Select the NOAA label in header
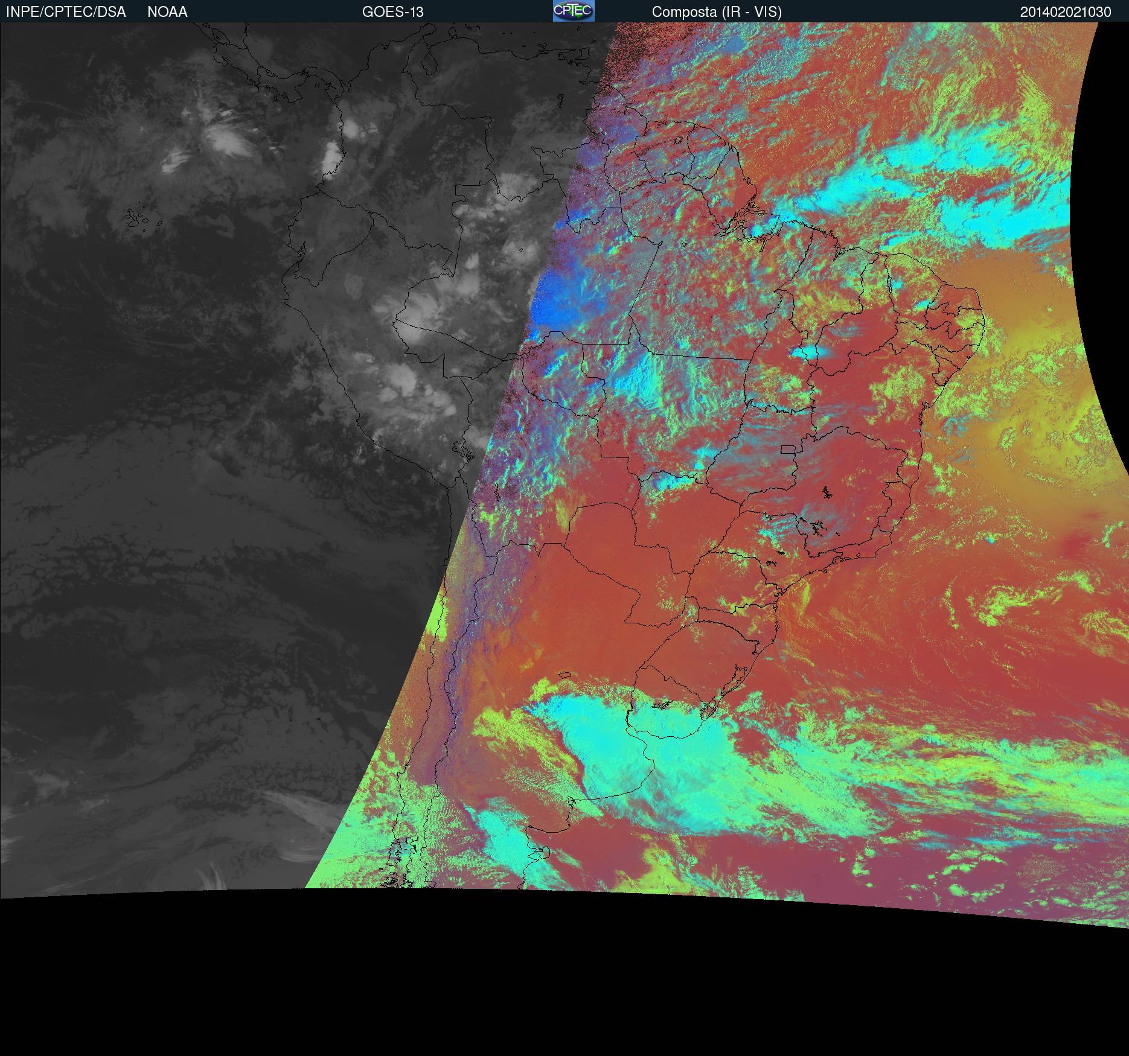The image size is (1129, 1056). click(x=167, y=12)
